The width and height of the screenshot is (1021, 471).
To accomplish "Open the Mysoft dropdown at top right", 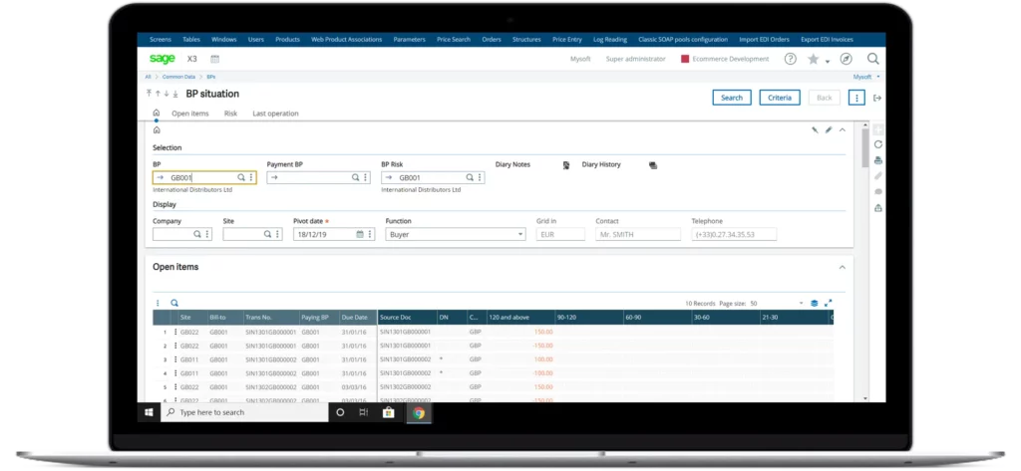I will click(x=866, y=77).
